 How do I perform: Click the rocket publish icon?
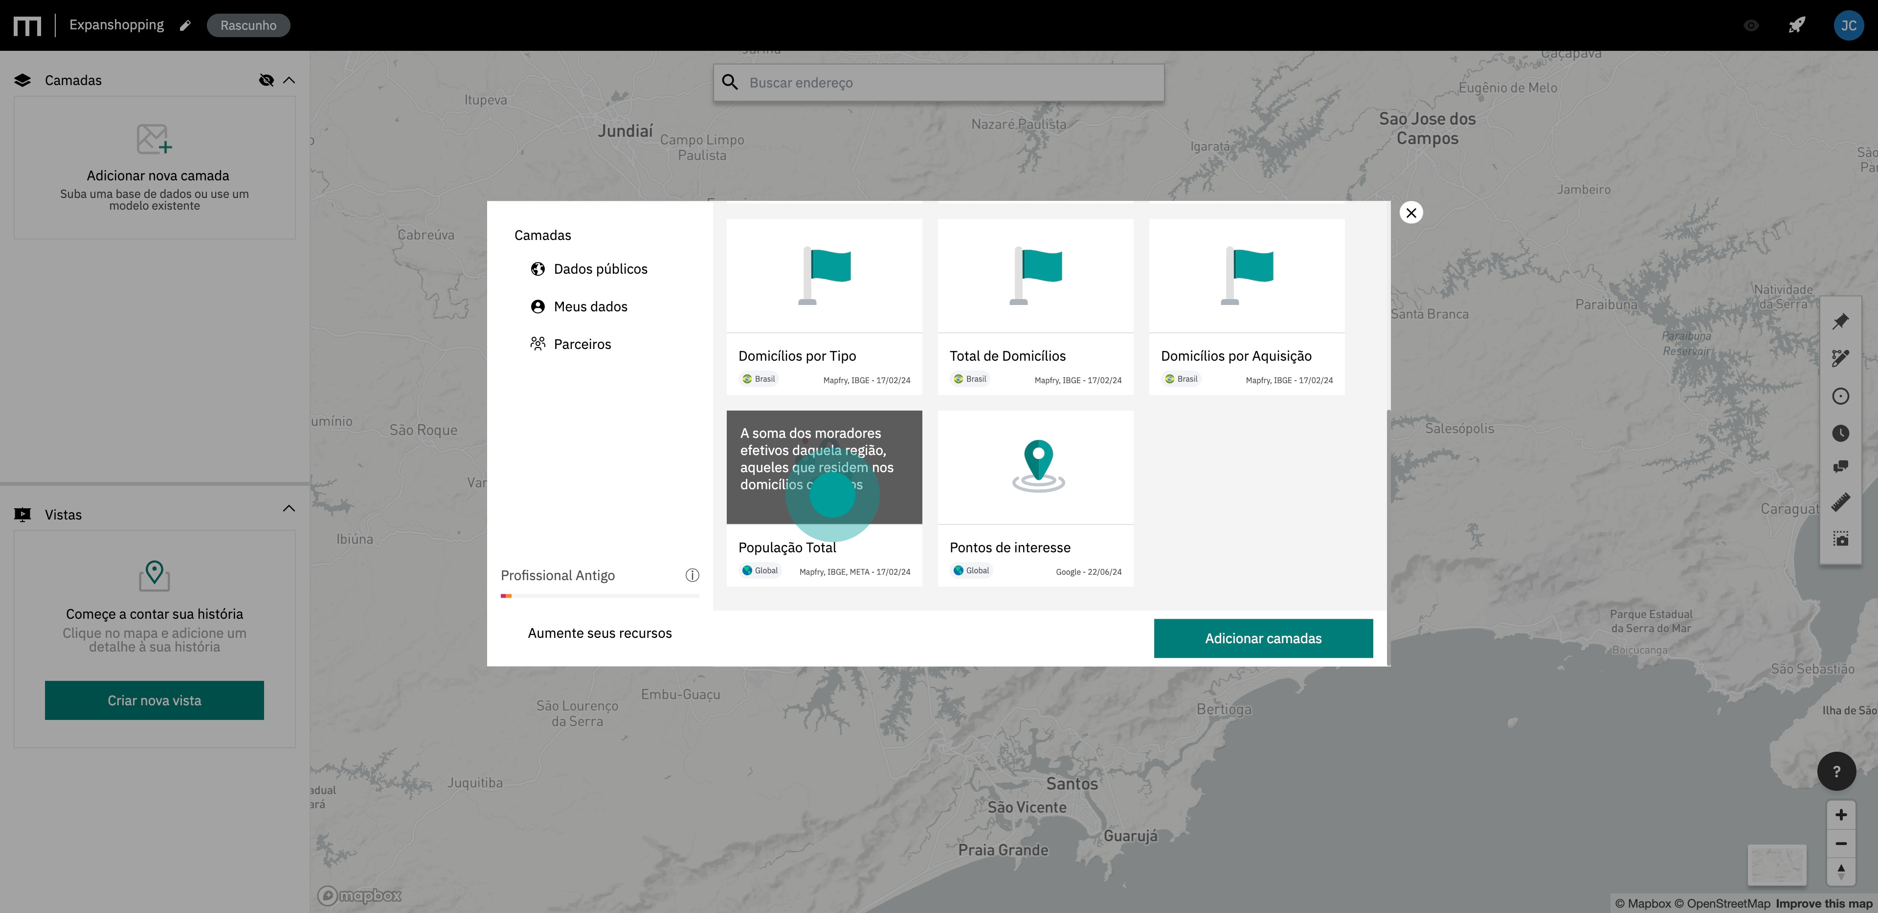pos(1796,25)
